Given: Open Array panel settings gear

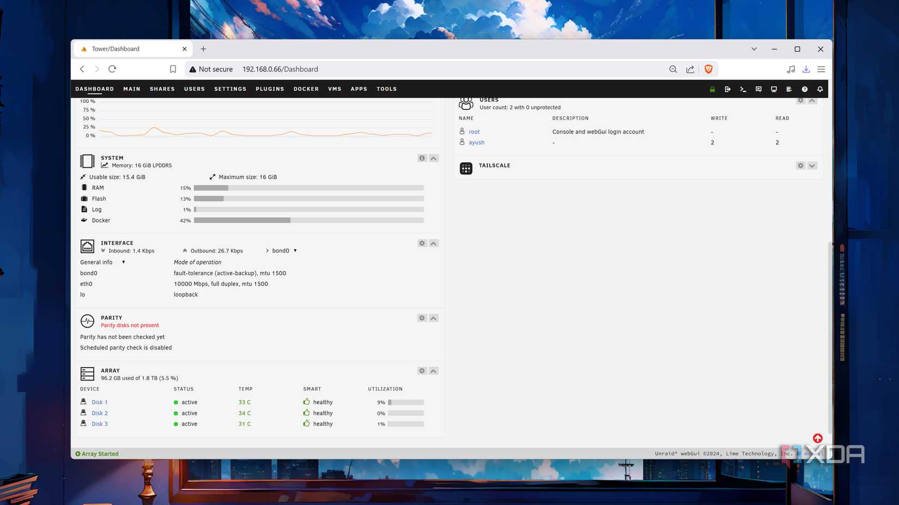Looking at the screenshot, I should click(422, 371).
